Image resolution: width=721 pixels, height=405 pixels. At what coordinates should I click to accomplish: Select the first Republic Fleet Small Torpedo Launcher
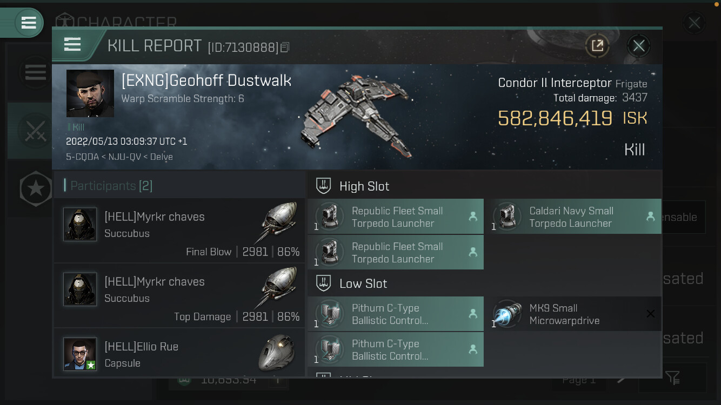pos(396,217)
